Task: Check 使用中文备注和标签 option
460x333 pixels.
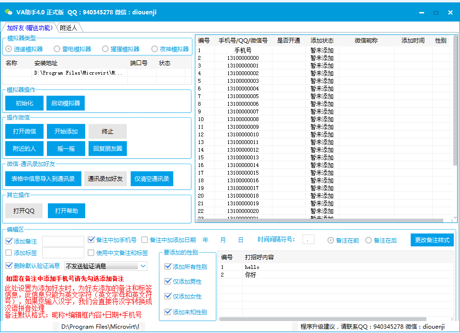Action: click(118, 253)
